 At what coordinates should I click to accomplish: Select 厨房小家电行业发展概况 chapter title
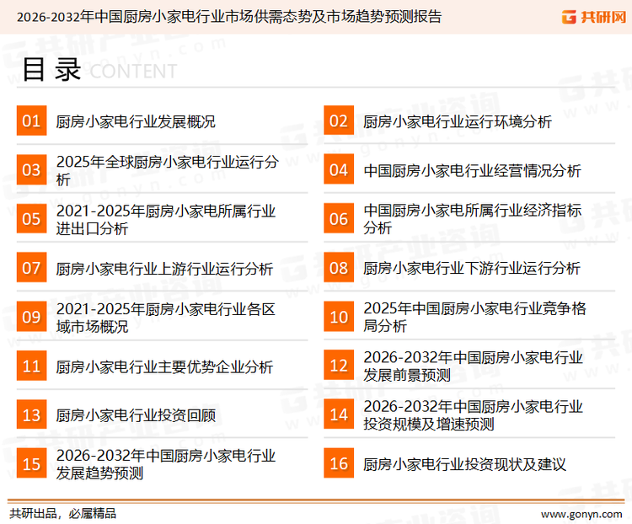pos(136,121)
